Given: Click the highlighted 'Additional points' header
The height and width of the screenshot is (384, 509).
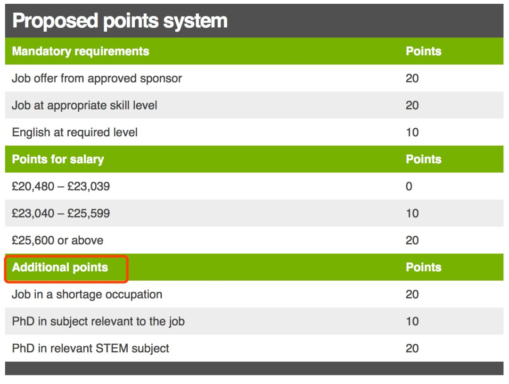Looking at the screenshot, I should click(60, 267).
